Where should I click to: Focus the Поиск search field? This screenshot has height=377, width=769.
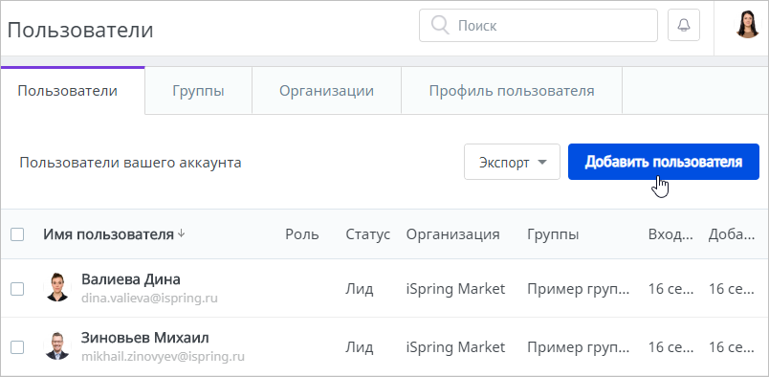pyautogui.click(x=538, y=25)
